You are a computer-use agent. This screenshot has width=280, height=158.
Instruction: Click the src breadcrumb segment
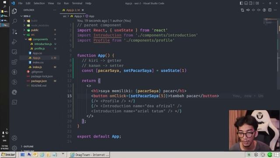point(64,16)
